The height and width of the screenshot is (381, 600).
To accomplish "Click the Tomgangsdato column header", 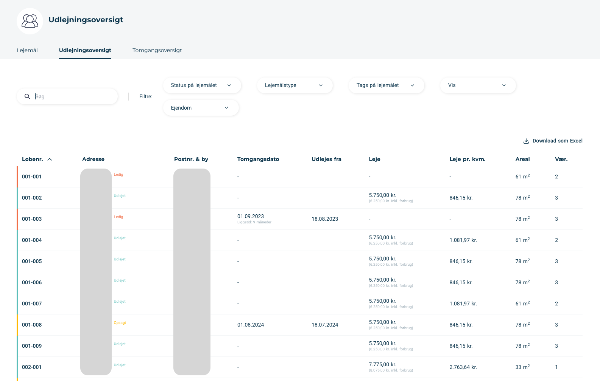I will click(x=258, y=159).
